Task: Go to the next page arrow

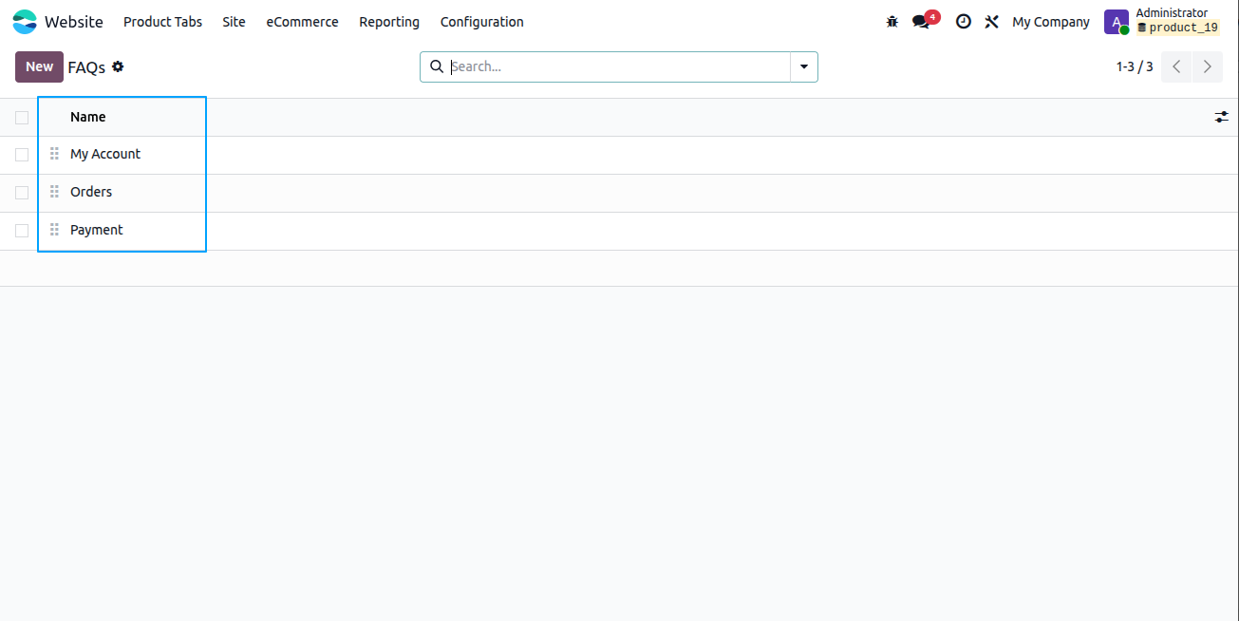Action: (1208, 66)
